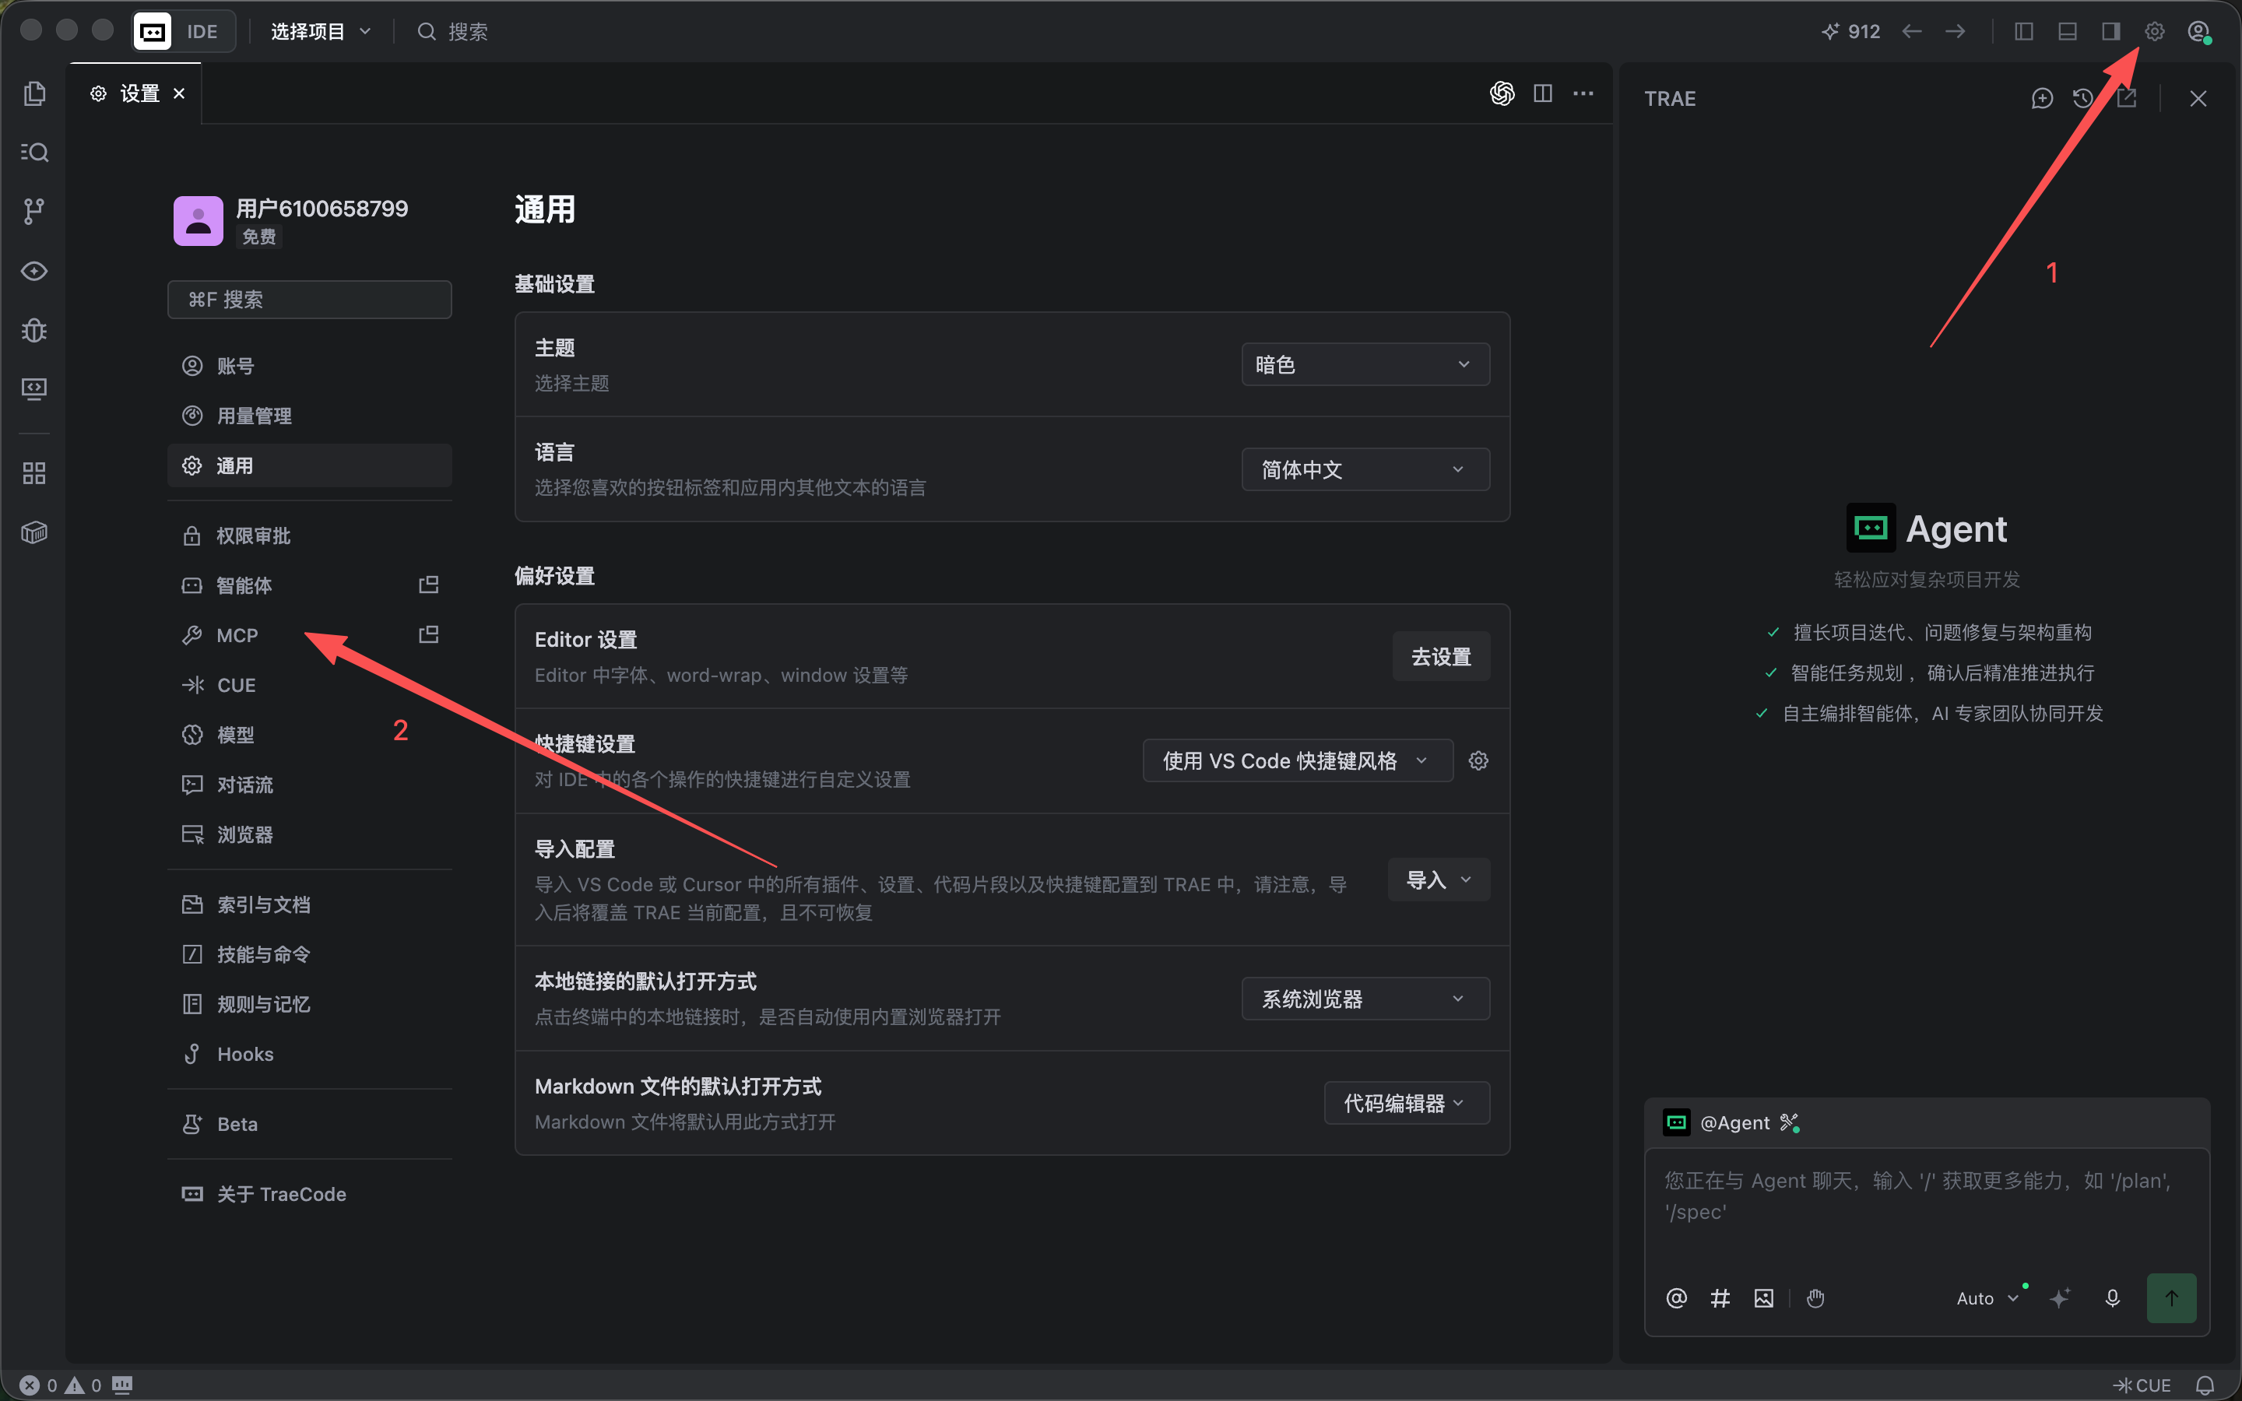Image resolution: width=2242 pixels, height=1401 pixels.
Task: Open the 浏览器 settings category
Action: click(309, 835)
